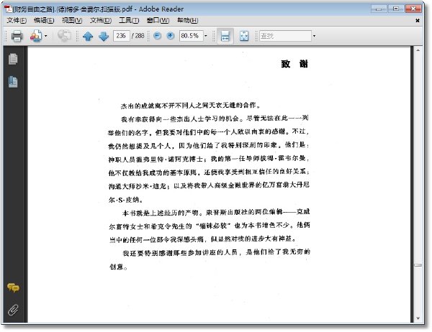The height and width of the screenshot is (332, 432).
Task: Open the Find options dropdown arrow
Action: point(314,36)
